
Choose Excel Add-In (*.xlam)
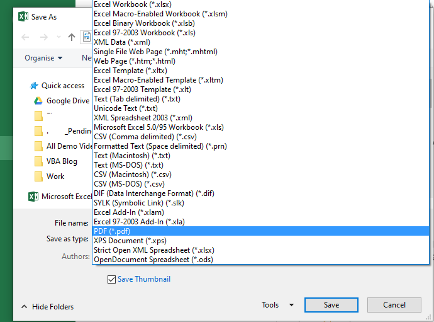coord(260,212)
